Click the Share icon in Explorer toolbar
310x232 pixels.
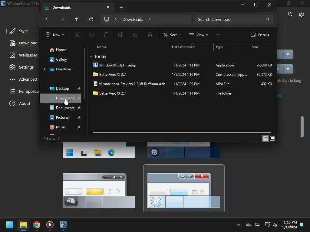tap(135, 35)
